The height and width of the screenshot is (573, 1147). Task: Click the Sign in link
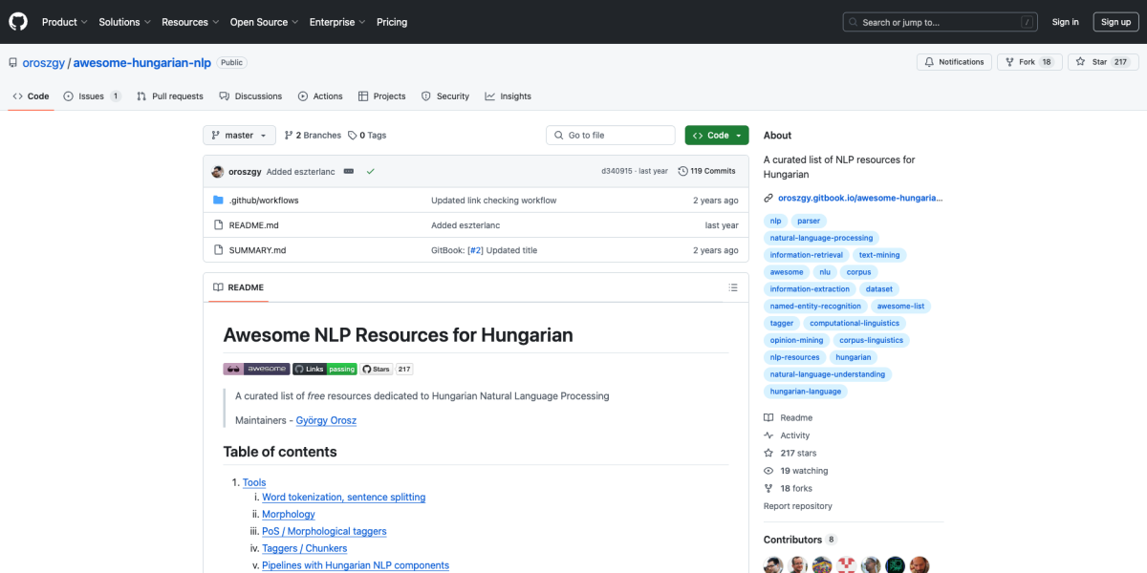1065,21
